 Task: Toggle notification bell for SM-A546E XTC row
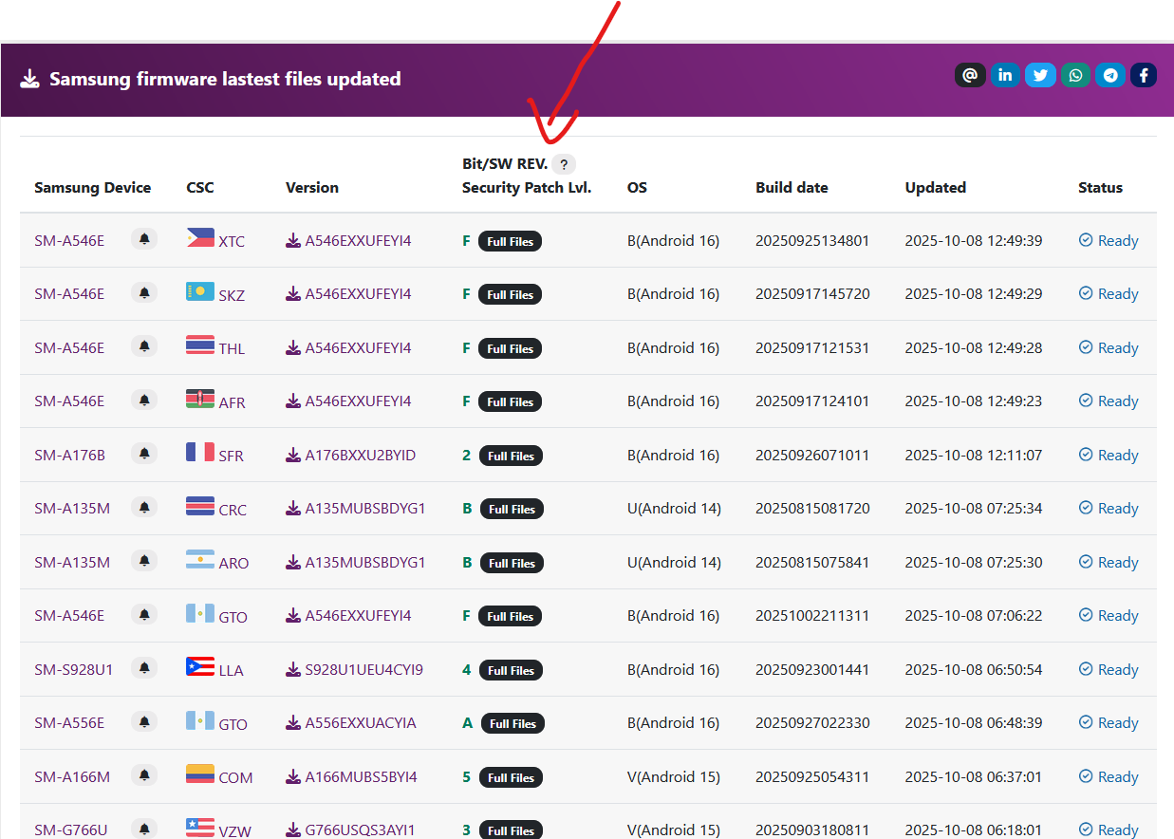click(x=144, y=240)
